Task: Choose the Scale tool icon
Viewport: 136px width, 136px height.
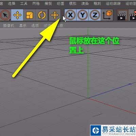Action: (30, 15)
